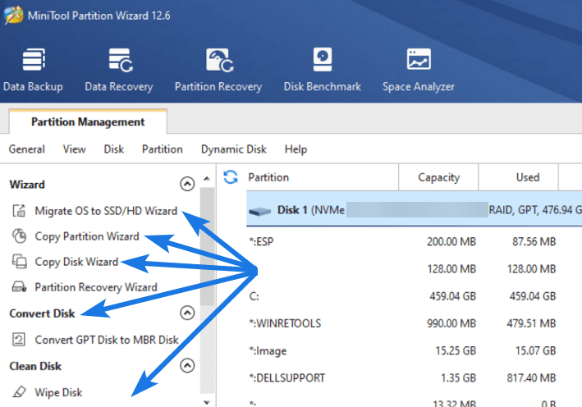This screenshot has width=582, height=407.
Task: Click the Copy Partition Wizard icon
Action: [20, 236]
